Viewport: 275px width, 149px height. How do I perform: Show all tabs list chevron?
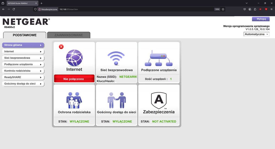click(x=247, y=3)
